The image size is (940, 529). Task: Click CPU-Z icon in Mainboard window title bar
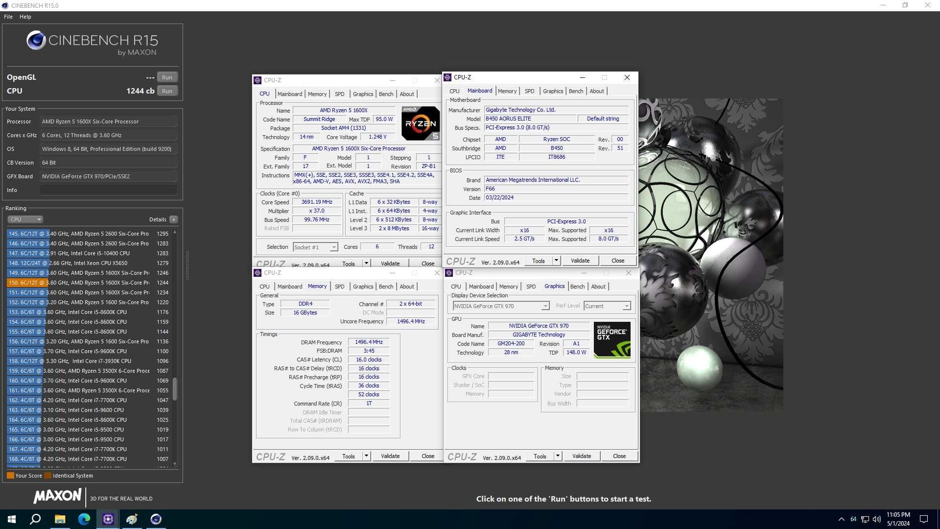click(447, 77)
